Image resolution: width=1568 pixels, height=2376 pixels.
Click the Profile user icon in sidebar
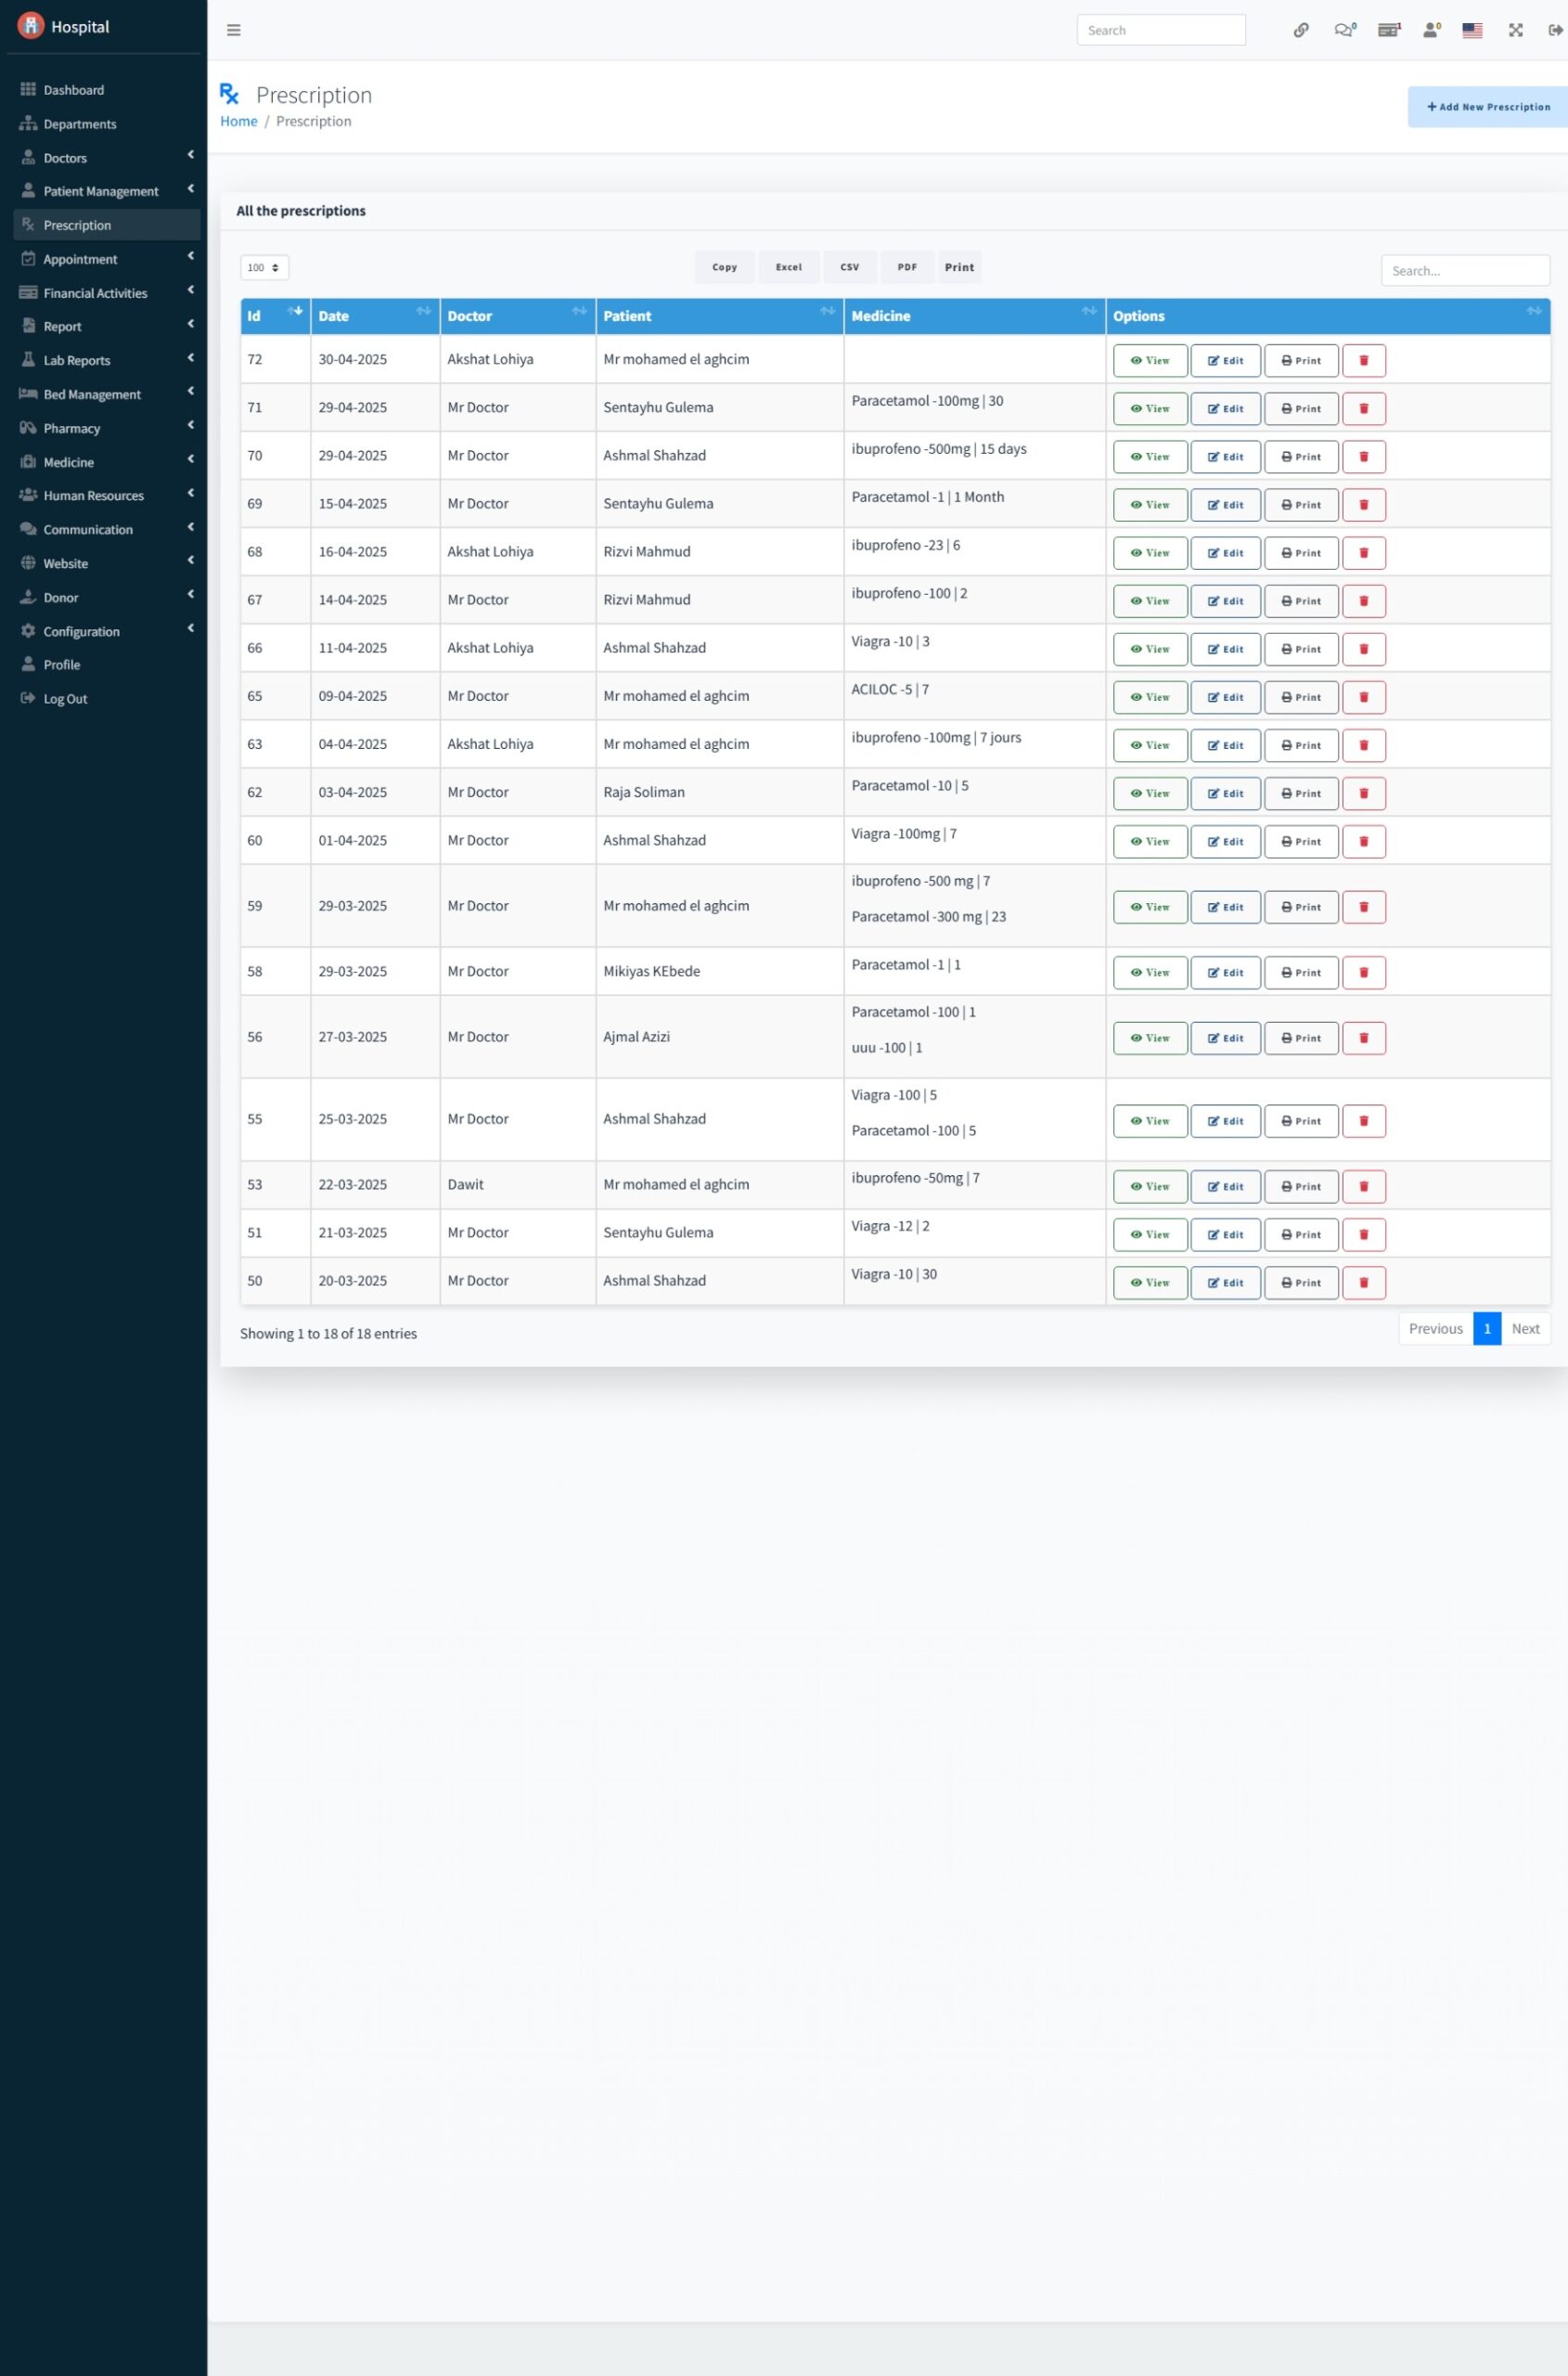(x=28, y=664)
